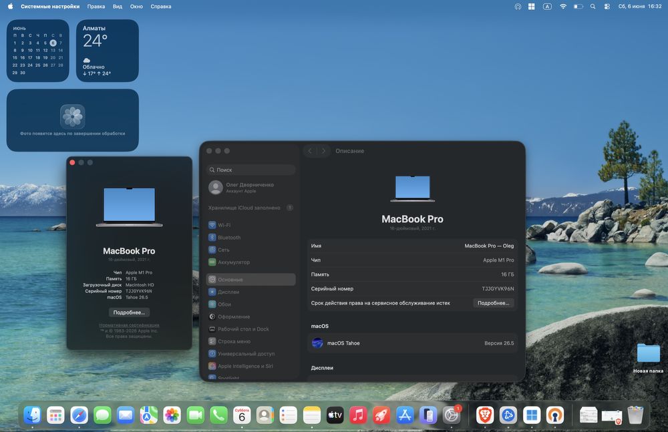The height and width of the screenshot is (432, 668).
Task: Click the Photos widget on desktop
Action: point(72,120)
